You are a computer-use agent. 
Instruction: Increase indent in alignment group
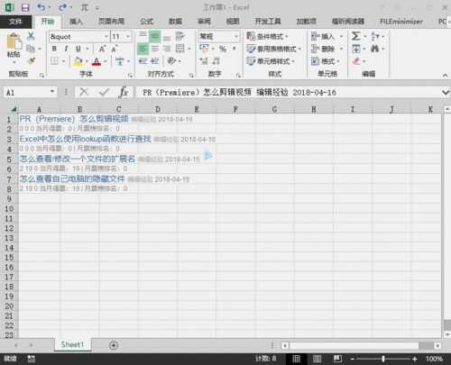coord(155,61)
